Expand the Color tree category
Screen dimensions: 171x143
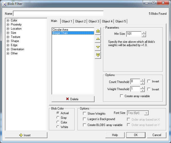click(8, 20)
